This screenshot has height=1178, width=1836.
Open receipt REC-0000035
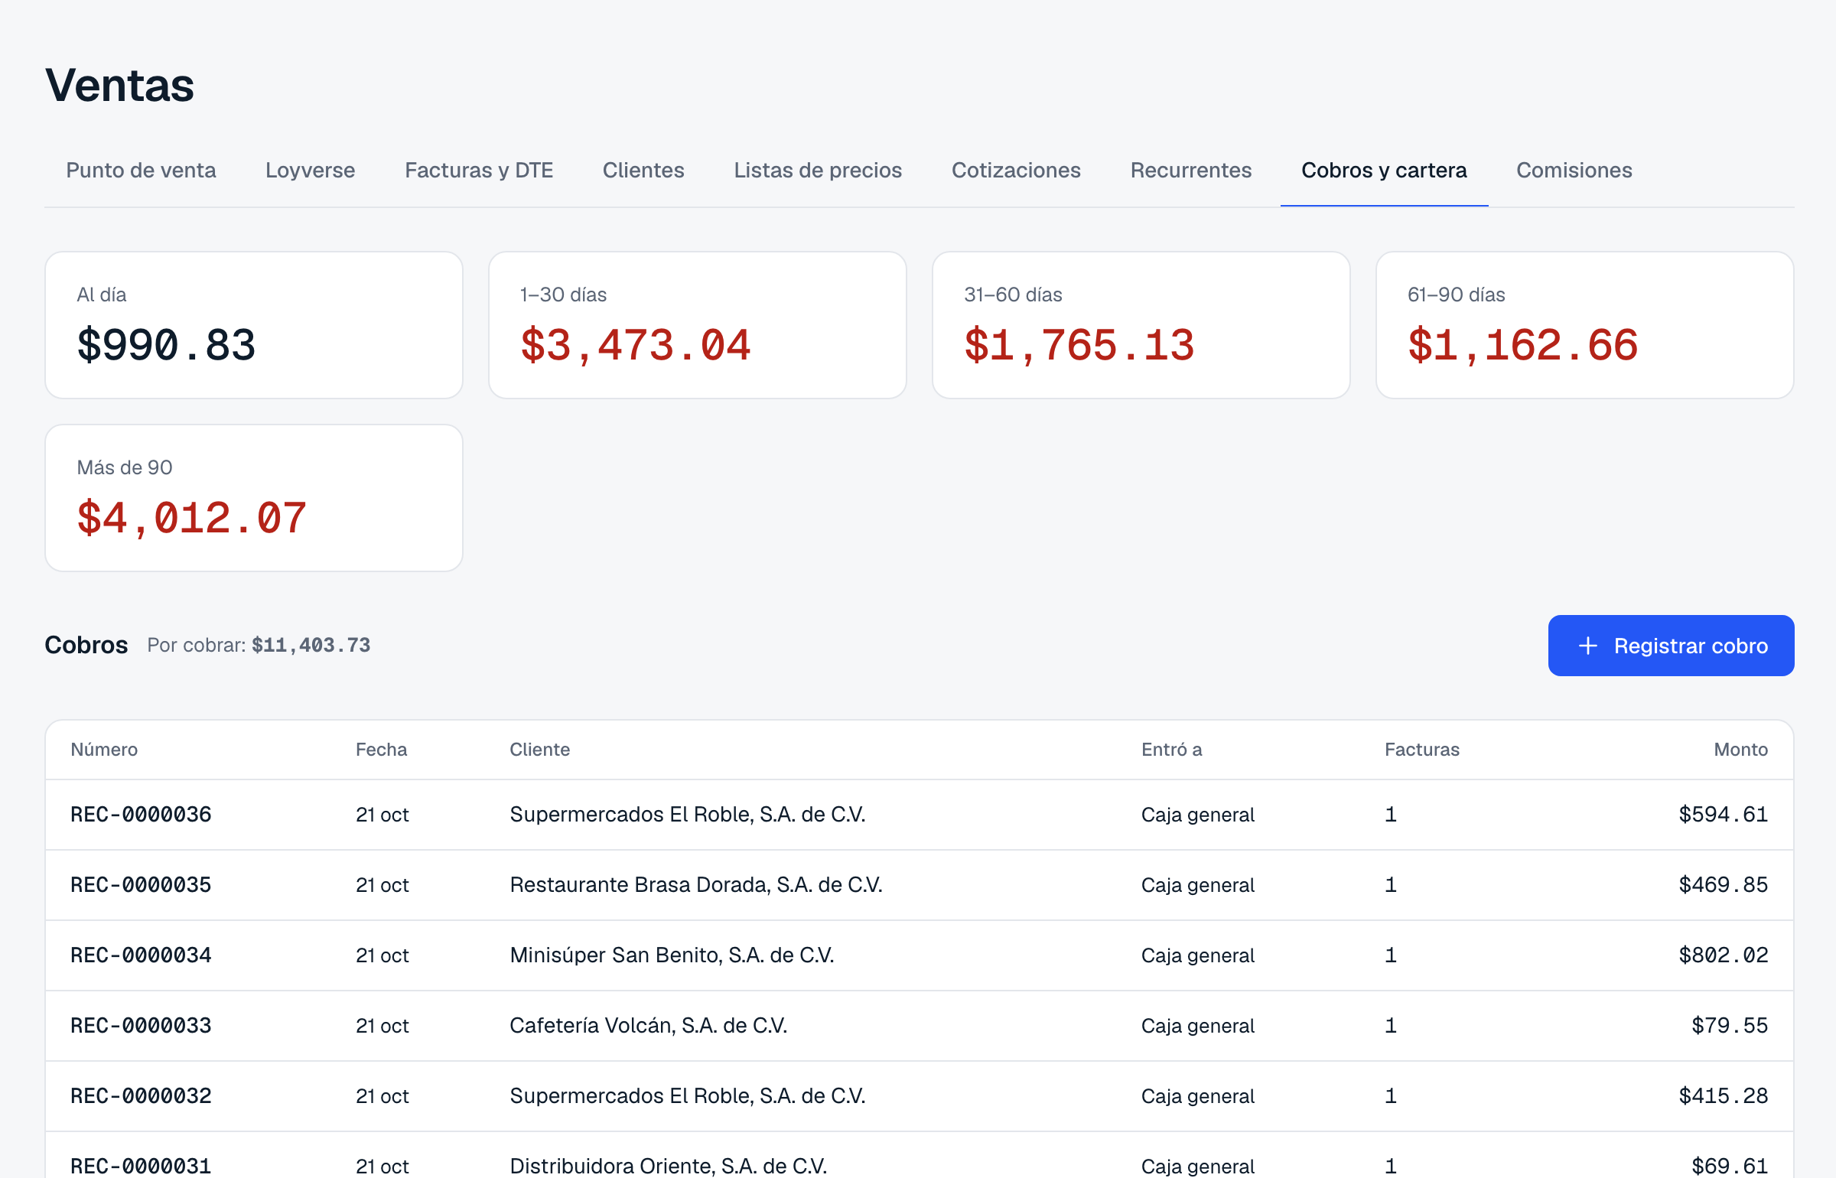tap(920, 885)
